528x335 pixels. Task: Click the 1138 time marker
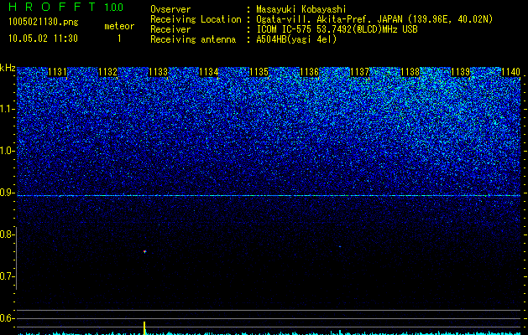[x=410, y=72]
